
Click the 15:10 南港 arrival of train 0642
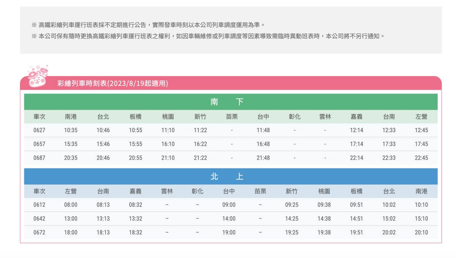point(421,218)
